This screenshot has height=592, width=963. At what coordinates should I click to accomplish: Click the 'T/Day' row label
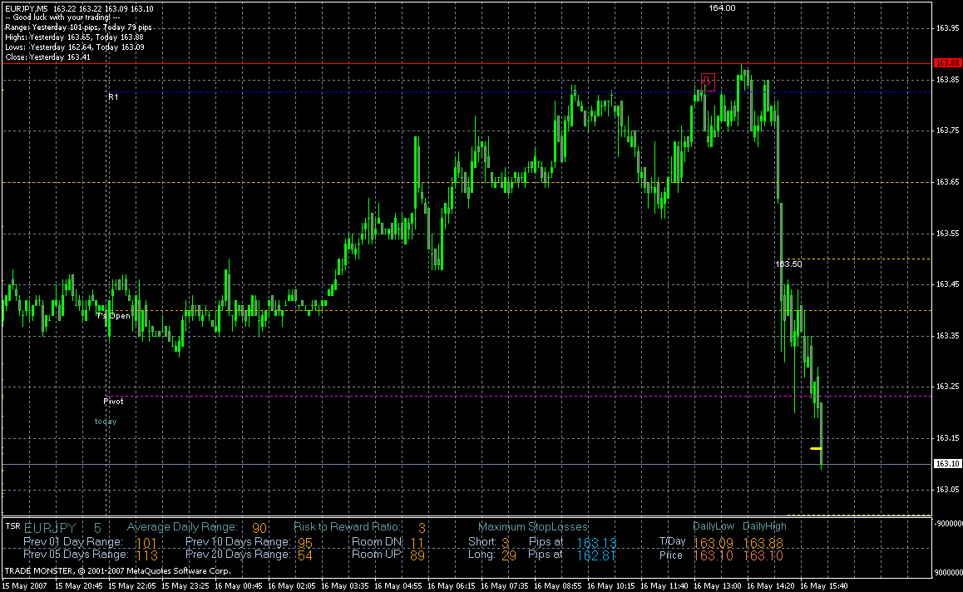[673, 541]
